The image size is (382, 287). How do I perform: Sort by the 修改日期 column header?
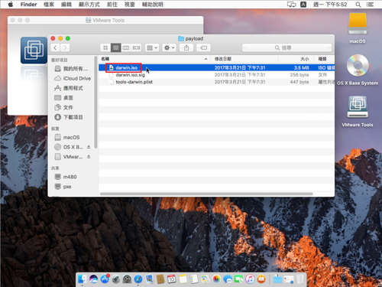point(223,59)
